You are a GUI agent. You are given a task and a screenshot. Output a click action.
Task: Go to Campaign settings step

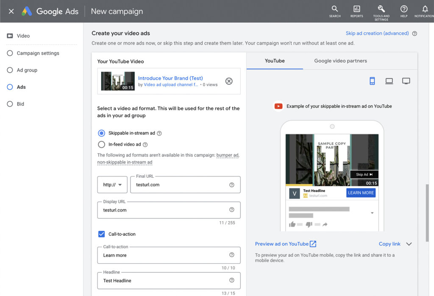(x=38, y=53)
